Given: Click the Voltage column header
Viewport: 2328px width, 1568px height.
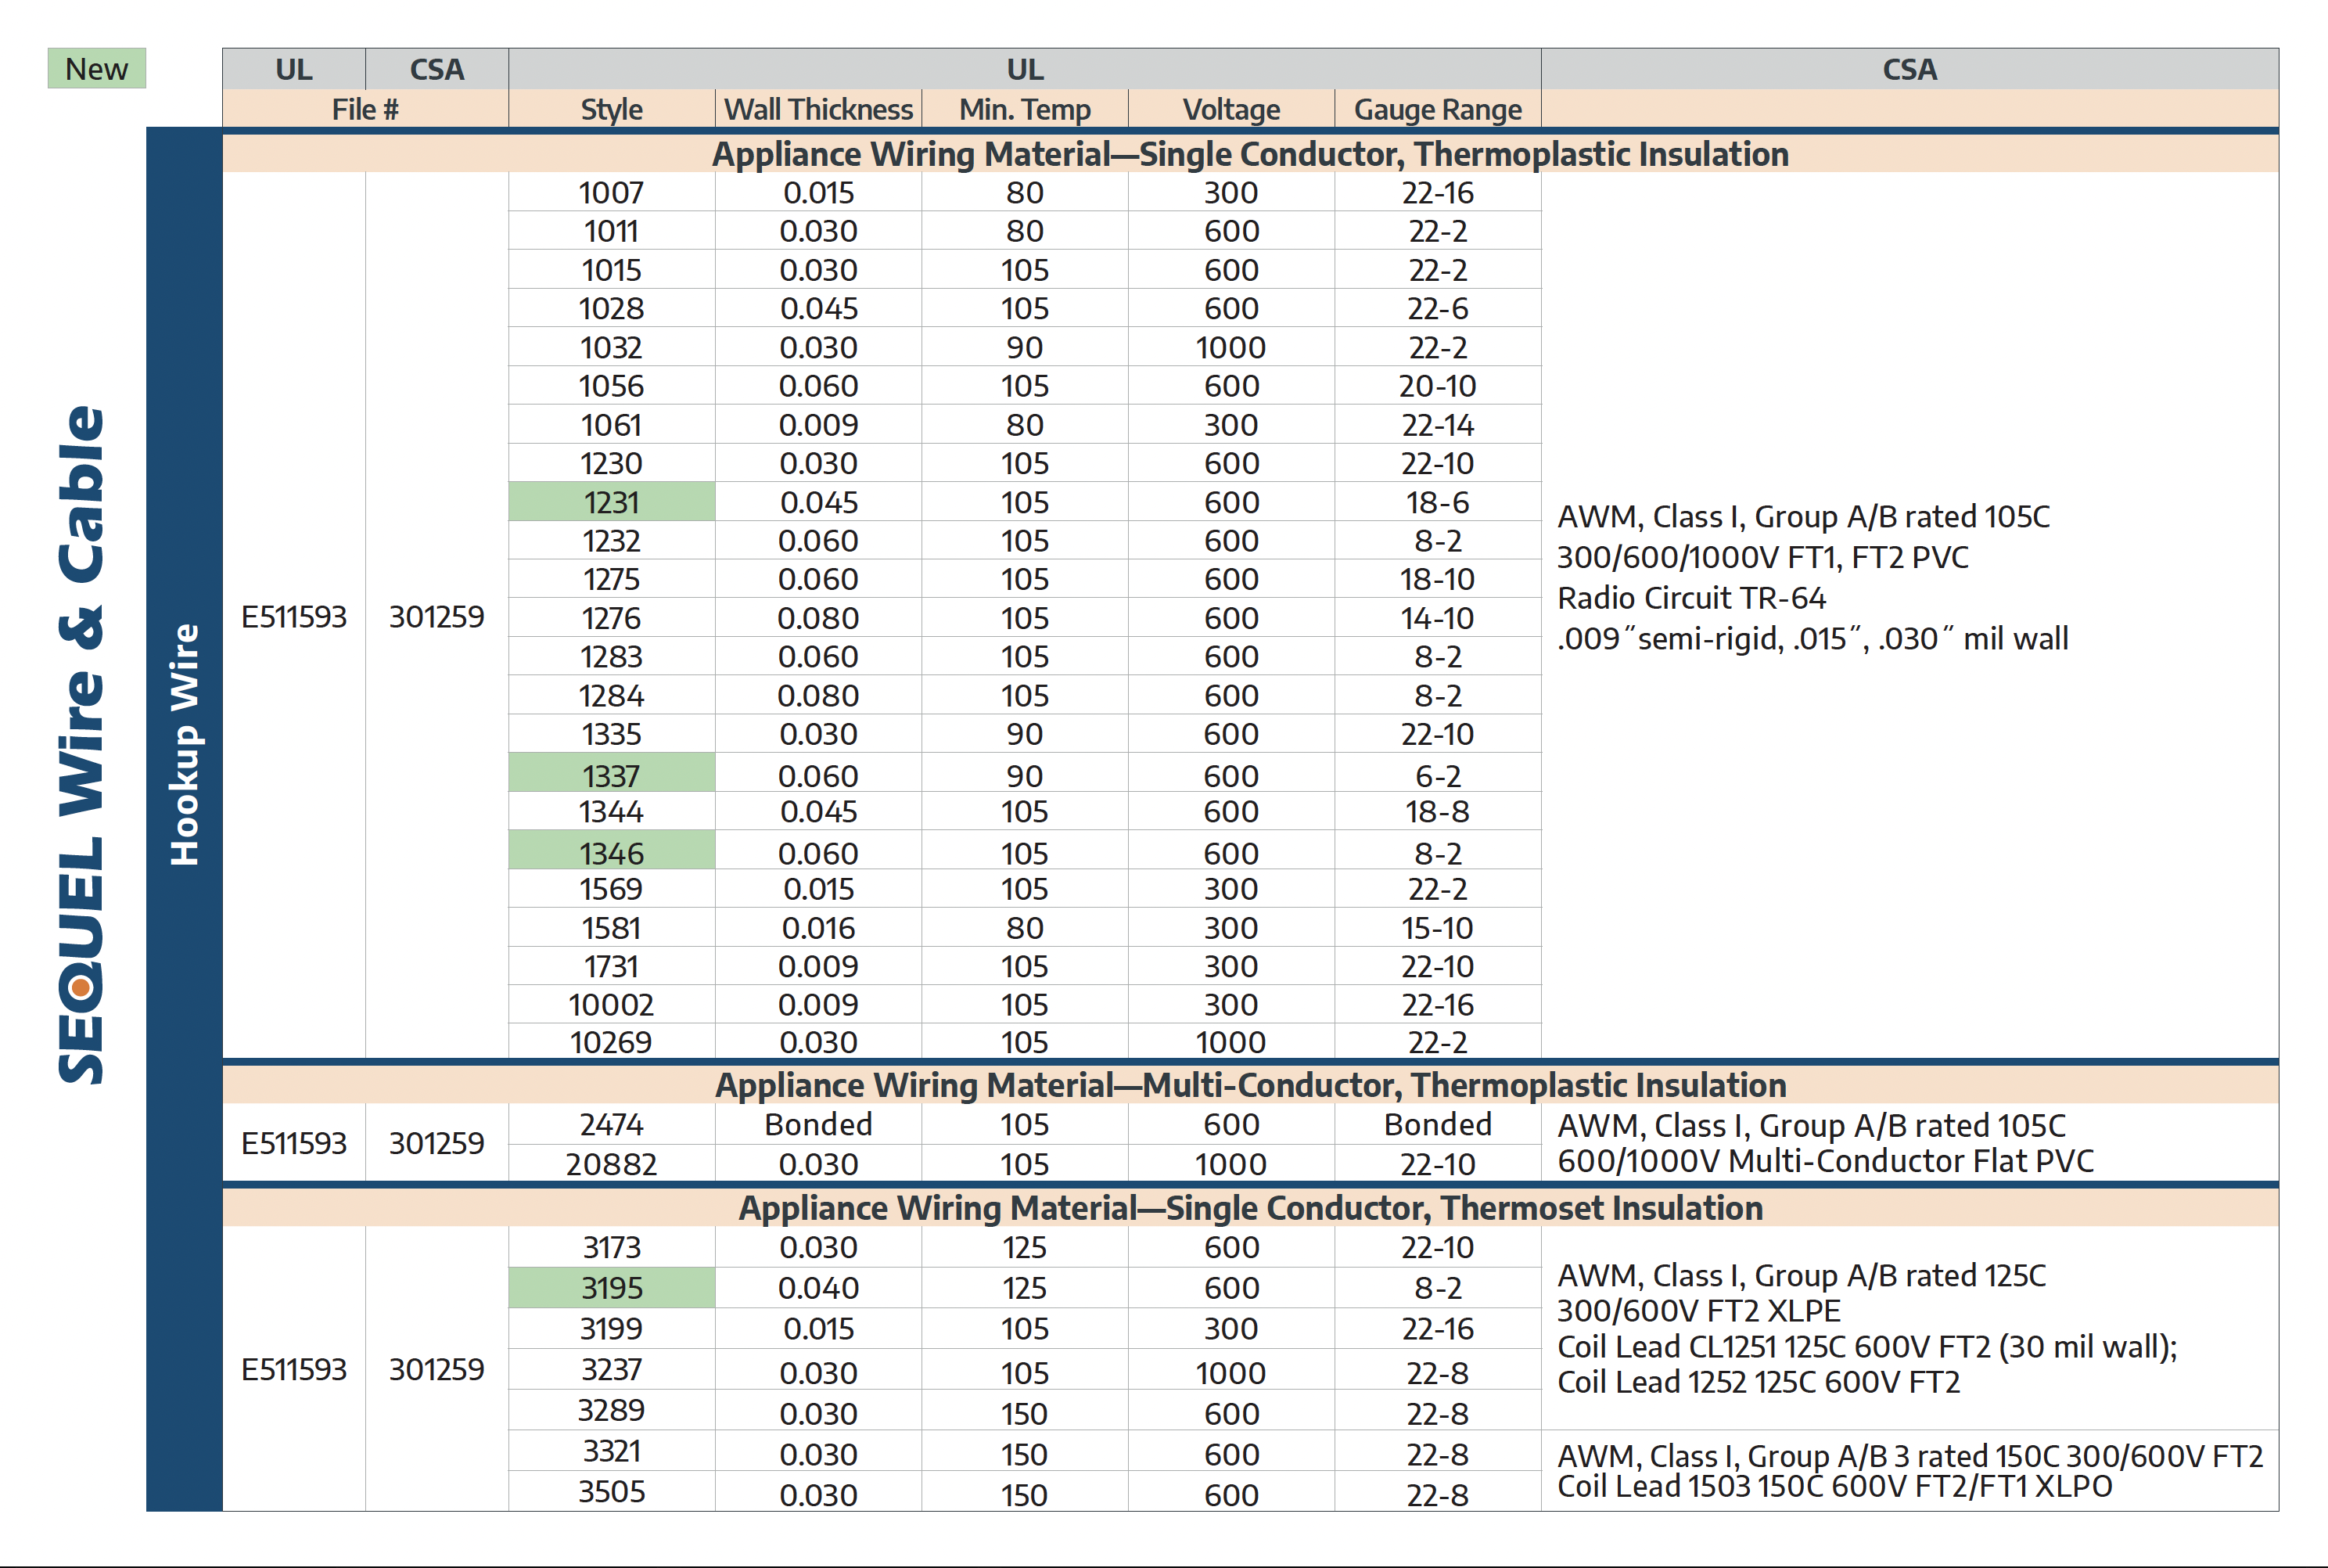Looking at the screenshot, I should [1230, 109].
